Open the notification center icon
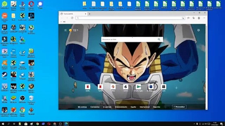Viewport: 225px width, 126px height. (x=222, y=124)
